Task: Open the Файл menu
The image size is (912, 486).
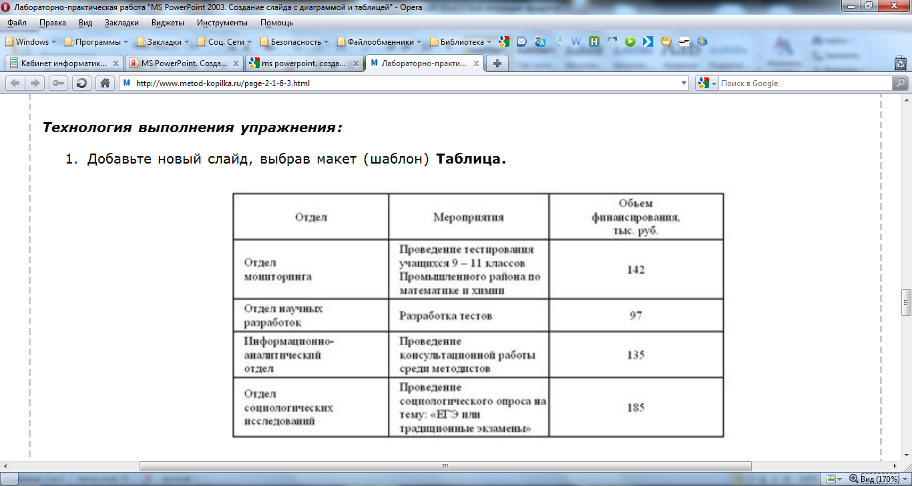Action: (17, 23)
